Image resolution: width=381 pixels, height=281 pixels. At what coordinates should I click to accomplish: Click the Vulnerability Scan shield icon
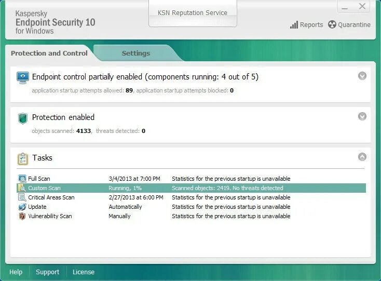22,216
